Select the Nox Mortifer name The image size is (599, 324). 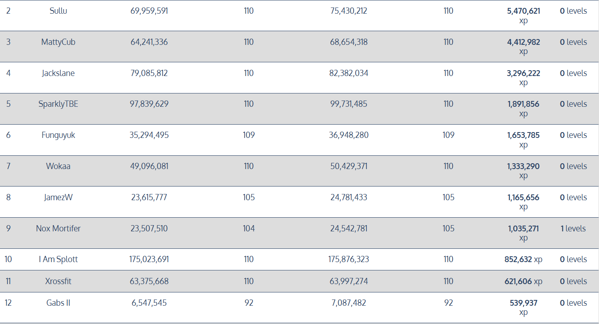[58, 229]
